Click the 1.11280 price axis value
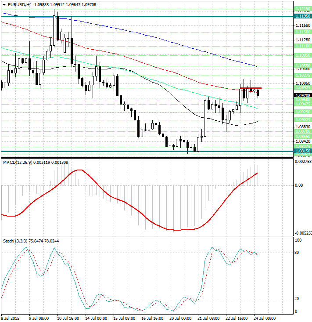This screenshot has width=312, height=322. point(303,40)
